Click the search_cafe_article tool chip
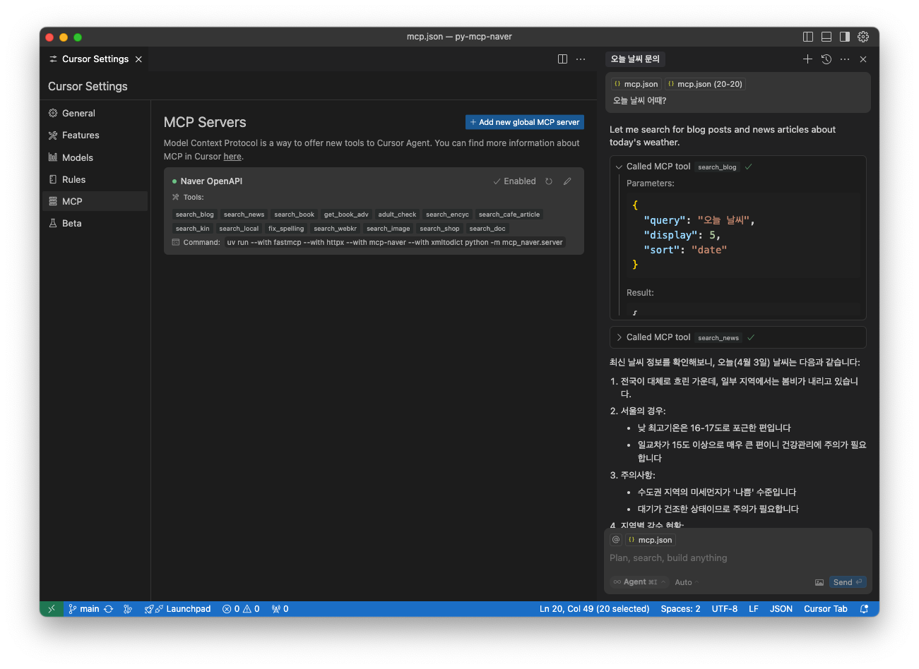 click(509, 215)
